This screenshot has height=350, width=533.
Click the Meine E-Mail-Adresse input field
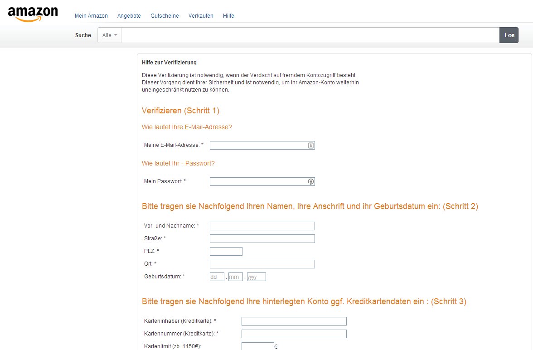click(x=258, y=145)
